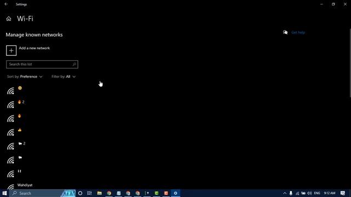Click the Wi-Fi icon beside thumbs-up emoji network
Screen dimensions: 351x197
[10, 132]
